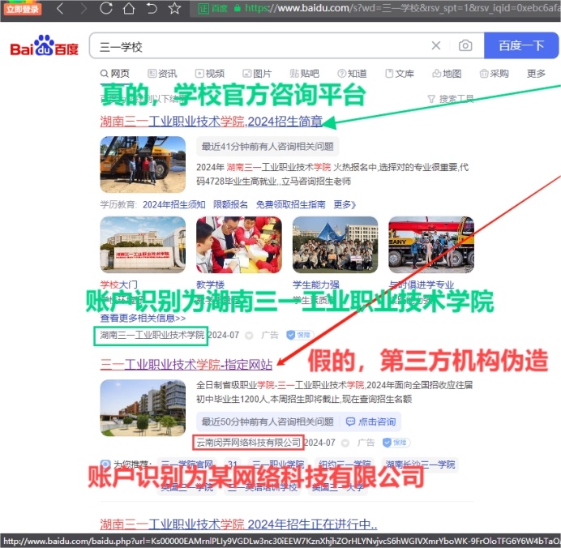
Task: Open the 教学楼 caption link
Action: (x=210, y=285)
